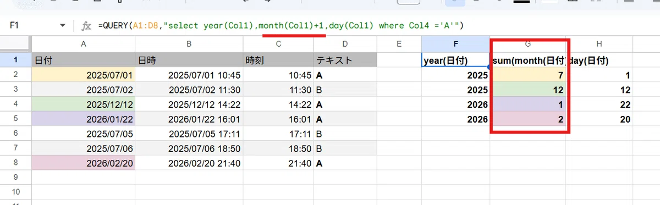Click time cell C2 '10:45'
Image resolution: width=660 pixels, height=205 pixels.
coord(278,75)
